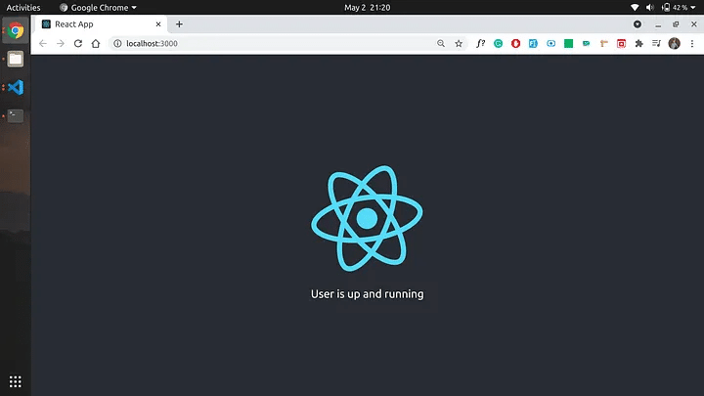Close the React App tab

158,24
